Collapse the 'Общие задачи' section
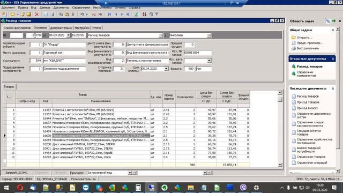The height and width of the screenshot is (193, 343). (x=333, y=30)
